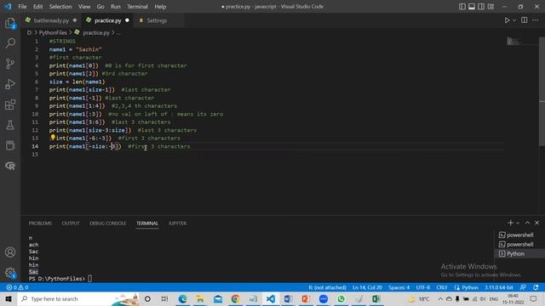Open the Accounts menu icon
545x306 pixels.
coord(10,252)
